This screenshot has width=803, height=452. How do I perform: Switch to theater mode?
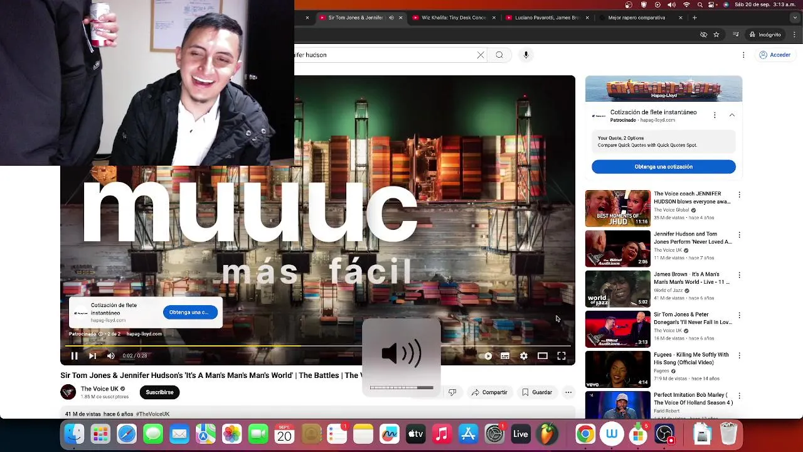click(x=543, y=356)
